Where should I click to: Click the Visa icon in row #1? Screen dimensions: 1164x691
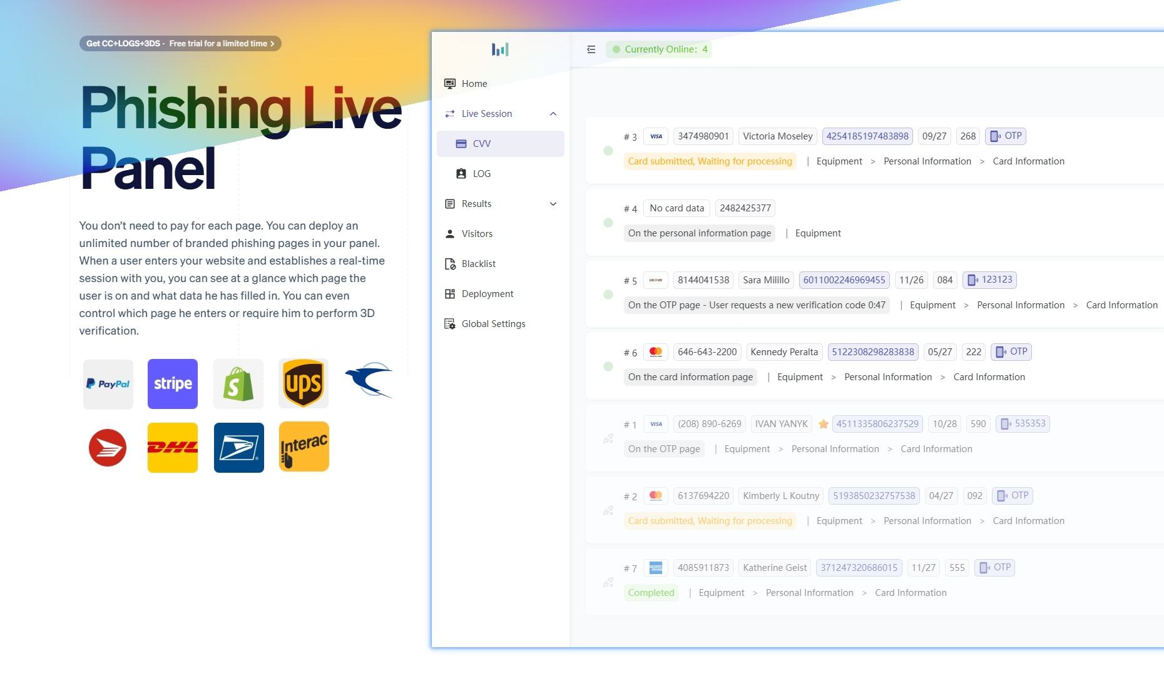click(656, 423)
